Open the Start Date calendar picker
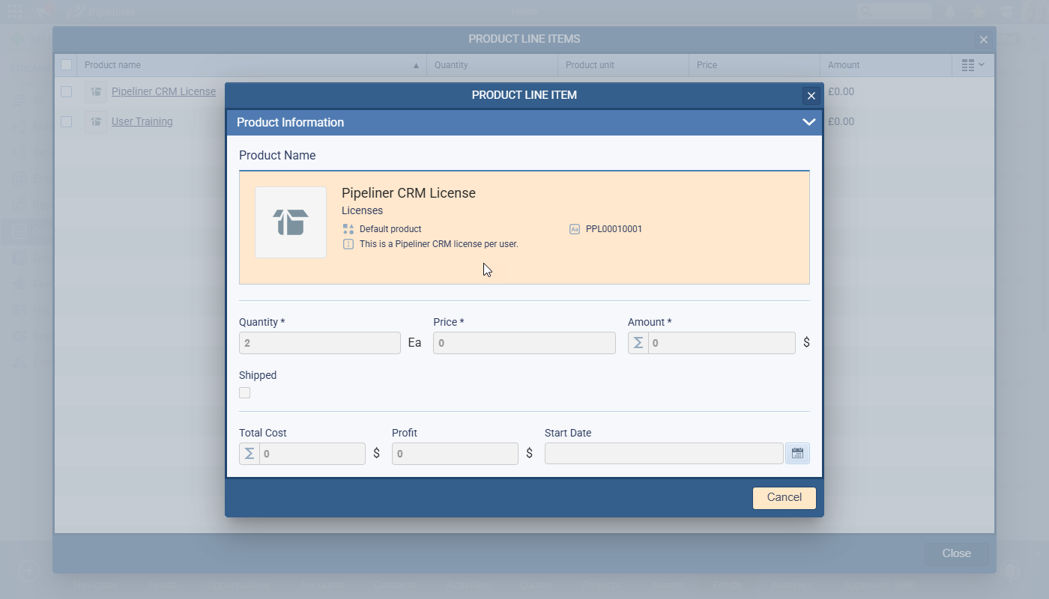 [797, 454]
